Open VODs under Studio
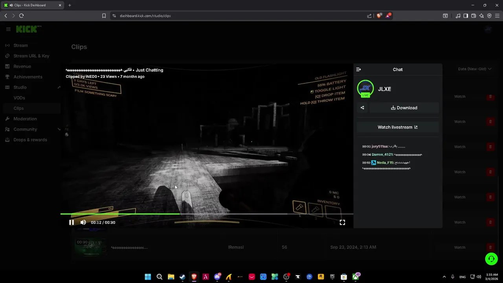The width and height of the screenshot is (503, 283). (x=19, y=98)
